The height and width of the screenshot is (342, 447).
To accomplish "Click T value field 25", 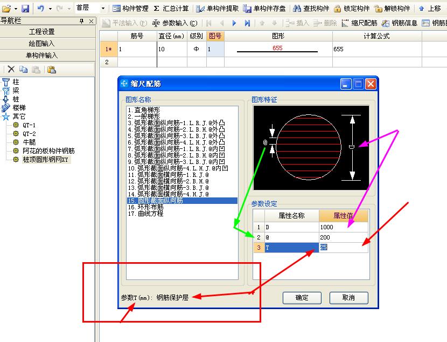I will pos(344,248).
